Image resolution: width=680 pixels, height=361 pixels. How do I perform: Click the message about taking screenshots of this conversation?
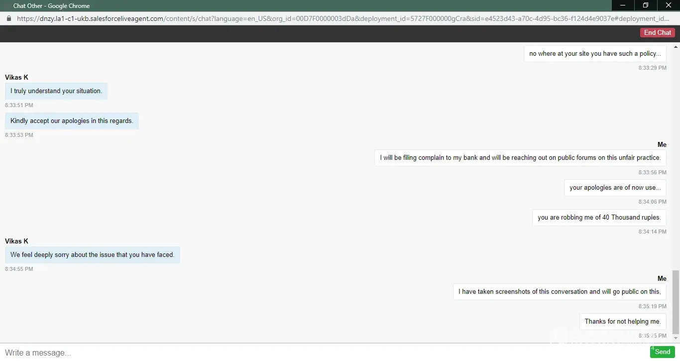(560, 292)
